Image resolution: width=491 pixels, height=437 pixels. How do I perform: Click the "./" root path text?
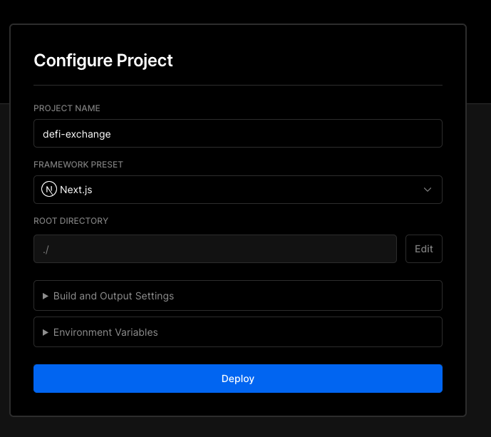tap(46, 249)
